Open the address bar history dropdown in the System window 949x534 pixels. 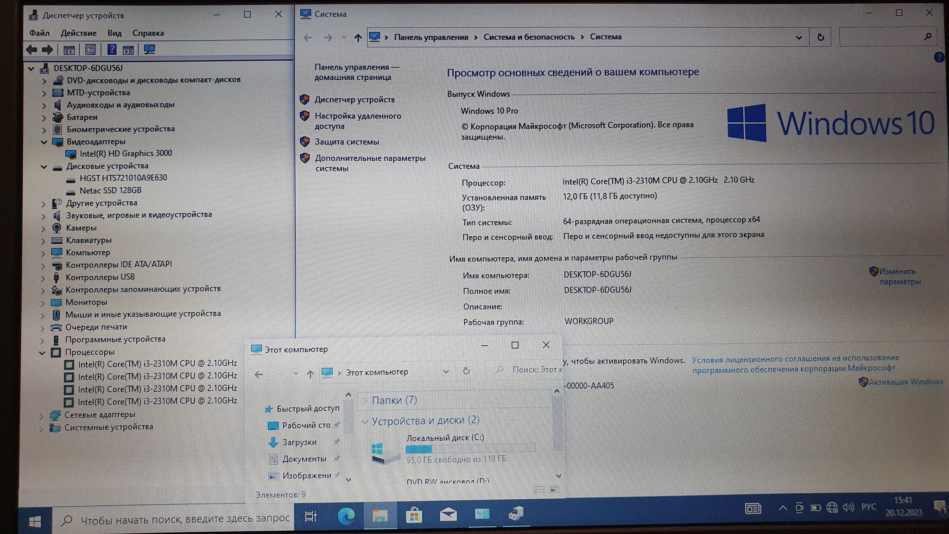(798, 38)
